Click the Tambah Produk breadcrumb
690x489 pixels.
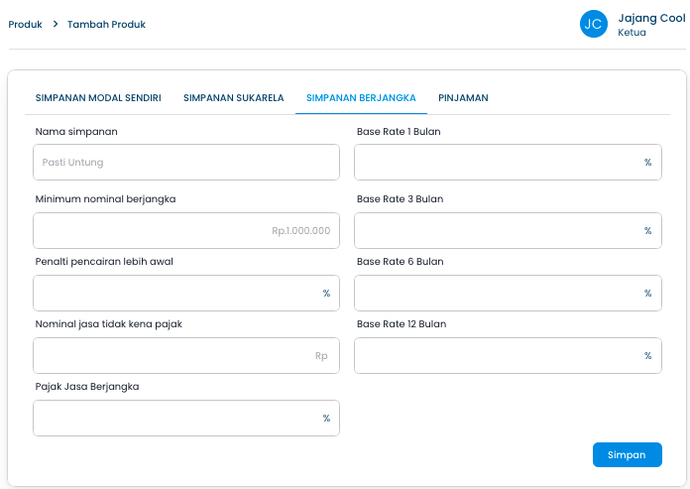point(106,25)
